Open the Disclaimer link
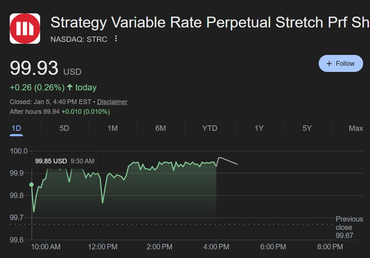 click(112, 102)
